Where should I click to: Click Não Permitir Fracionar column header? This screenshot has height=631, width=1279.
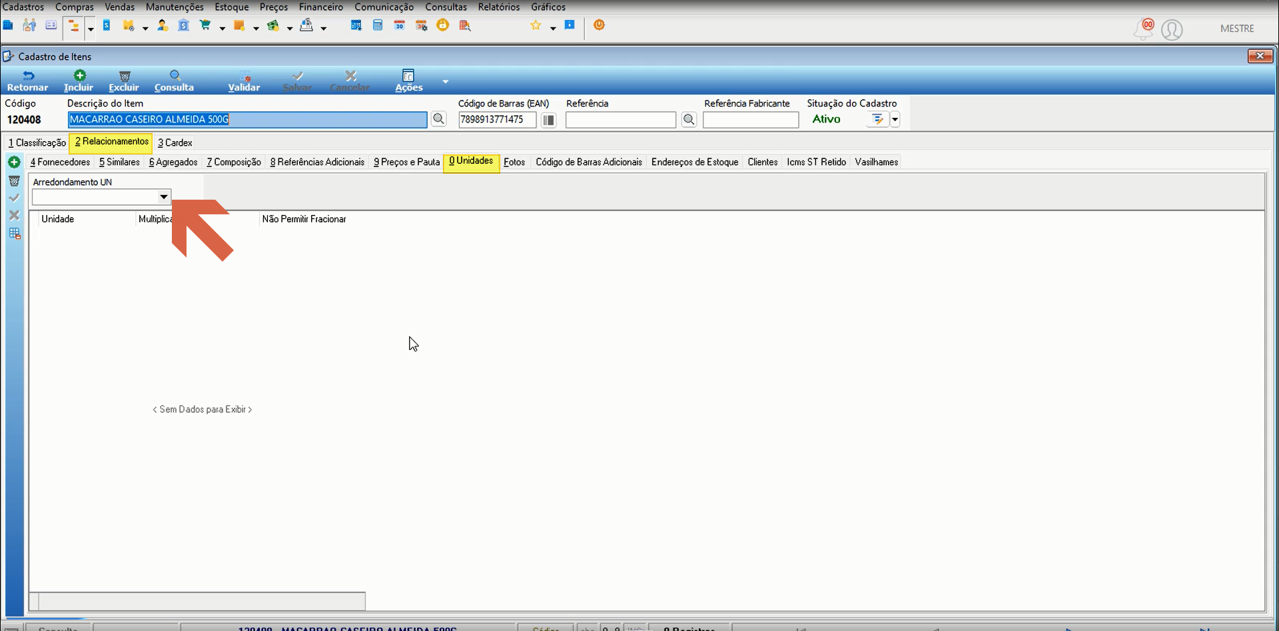click(x=304, y=219)
